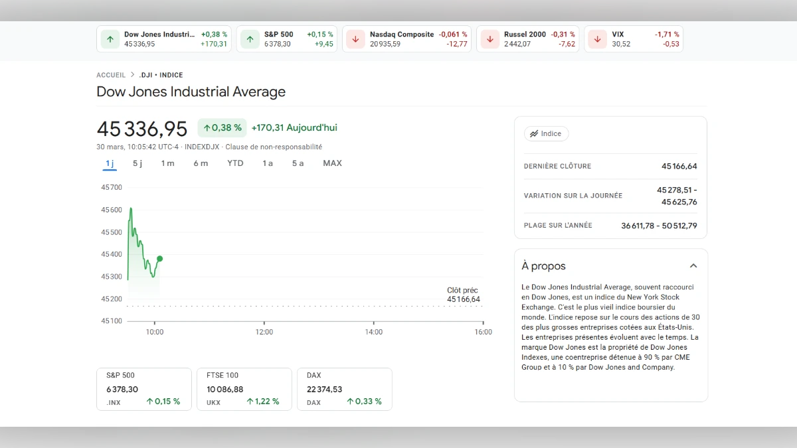Click the green endpoint dot on the chart
797x448 pixels.
(x=159, y=259)
